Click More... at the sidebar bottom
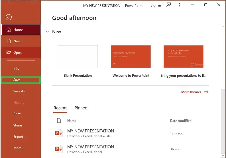 point(21,148)
